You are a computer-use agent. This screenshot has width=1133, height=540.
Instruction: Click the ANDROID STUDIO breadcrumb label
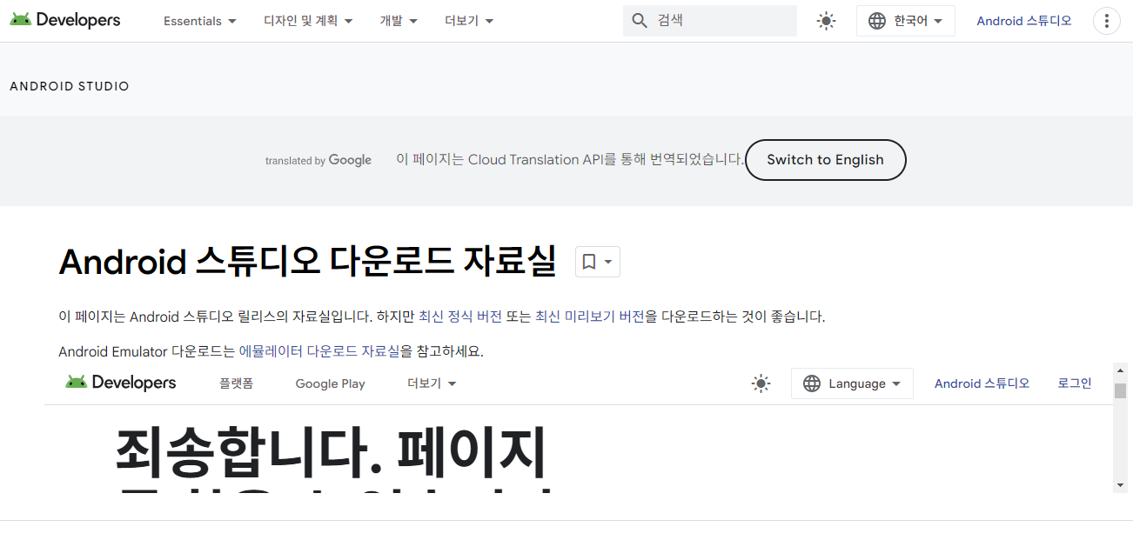[x=70, y=86]
